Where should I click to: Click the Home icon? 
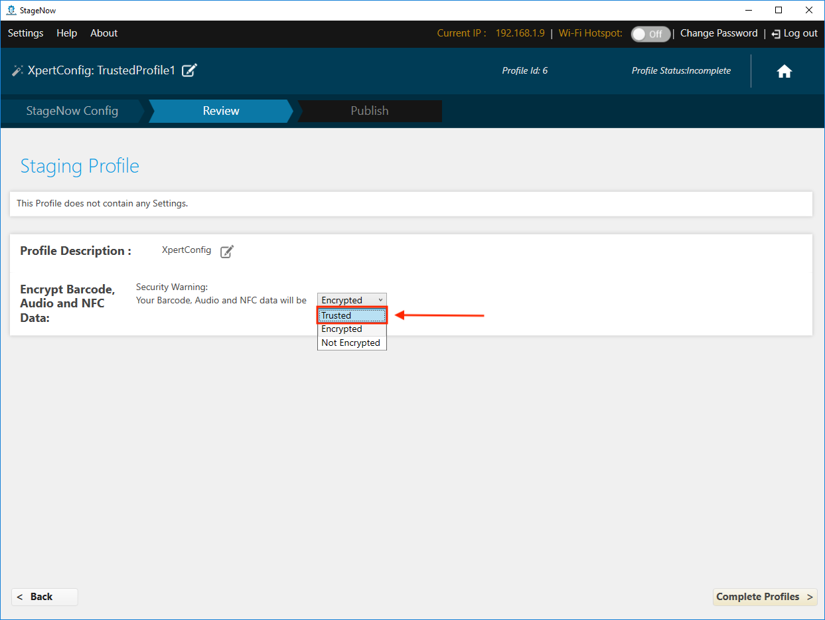click(x=784, y=72)
